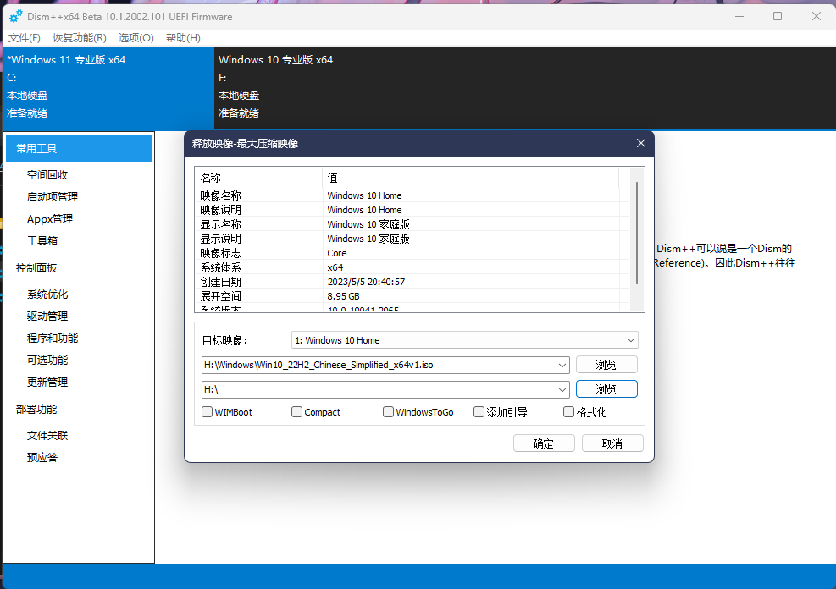Open the H:\ destination dropdown arrow

point(562,389)
